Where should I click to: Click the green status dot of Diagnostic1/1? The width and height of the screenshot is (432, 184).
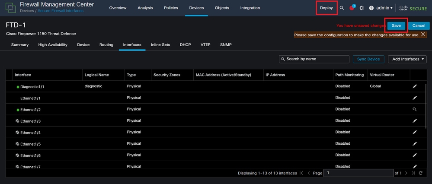(x=18, y=87)
